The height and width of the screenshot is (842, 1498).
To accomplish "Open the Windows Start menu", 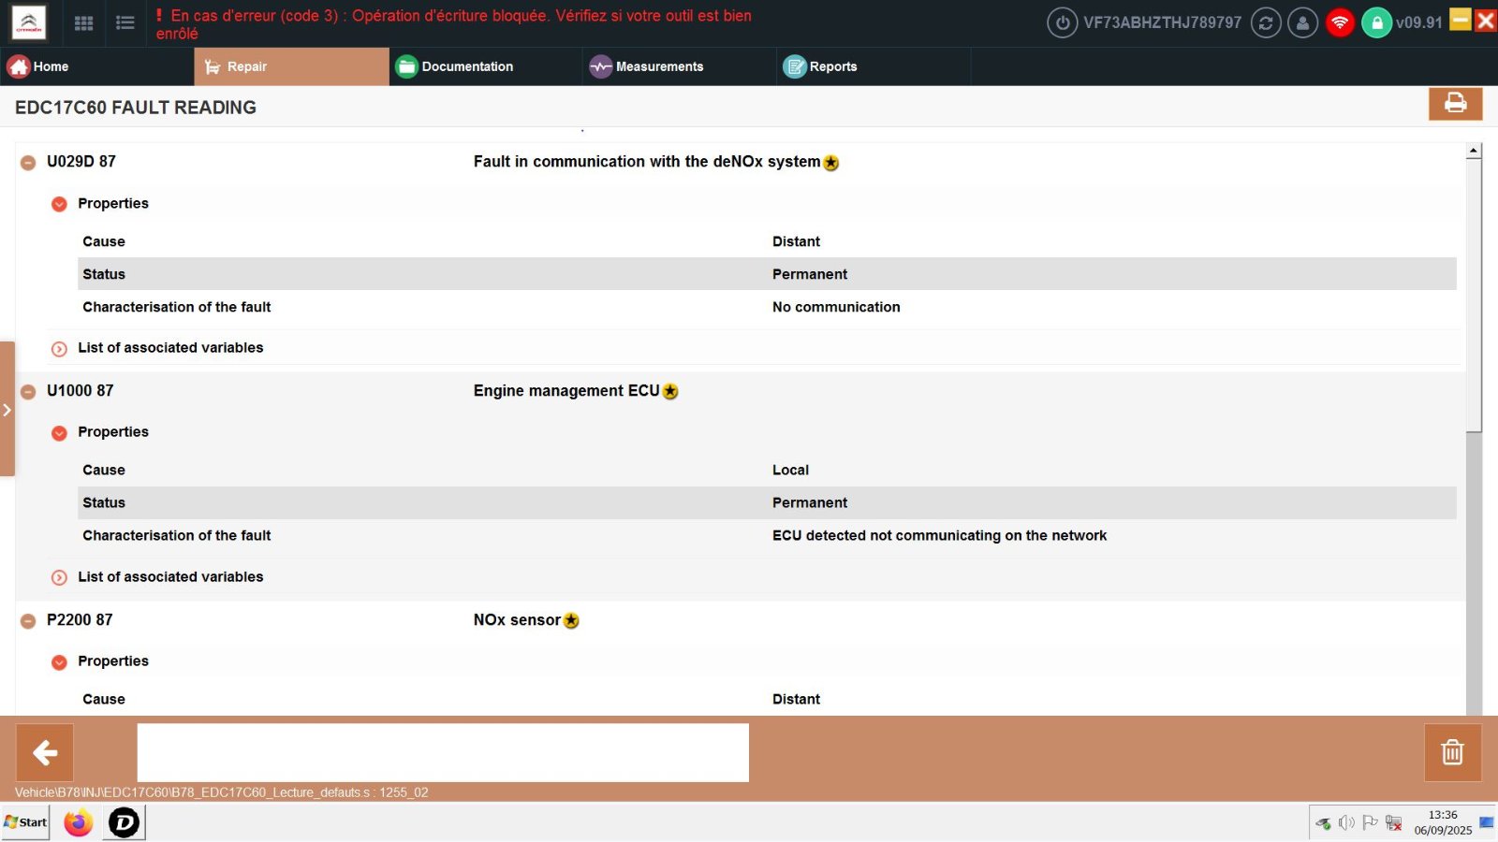I will coord(25,822).
